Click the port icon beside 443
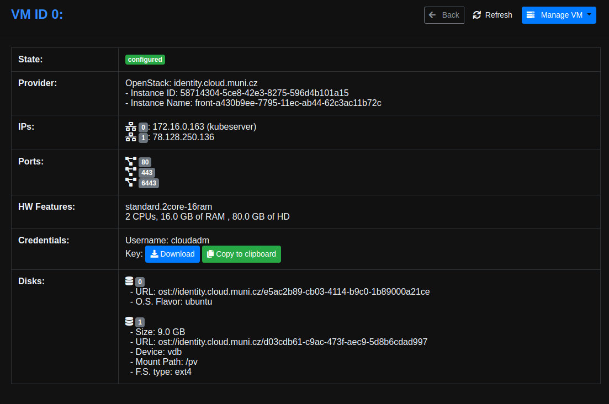 click(131, 172)
